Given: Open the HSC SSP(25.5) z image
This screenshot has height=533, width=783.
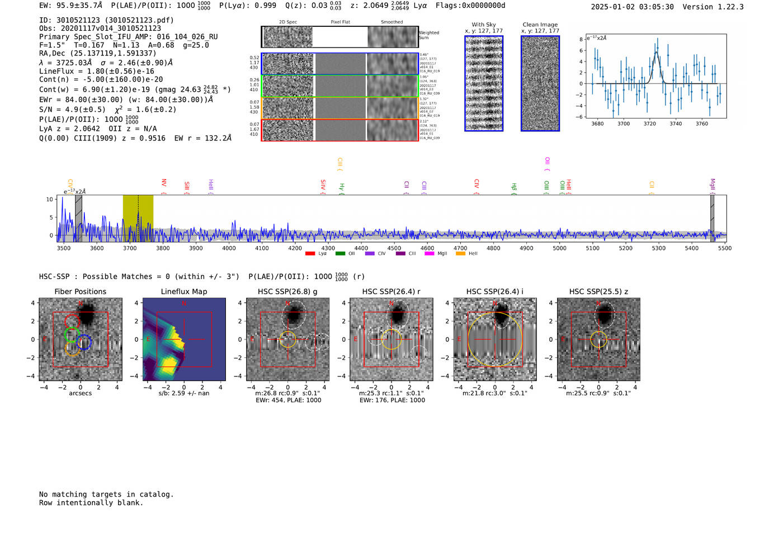Looking at the screenshot, I should click(598, 339).
